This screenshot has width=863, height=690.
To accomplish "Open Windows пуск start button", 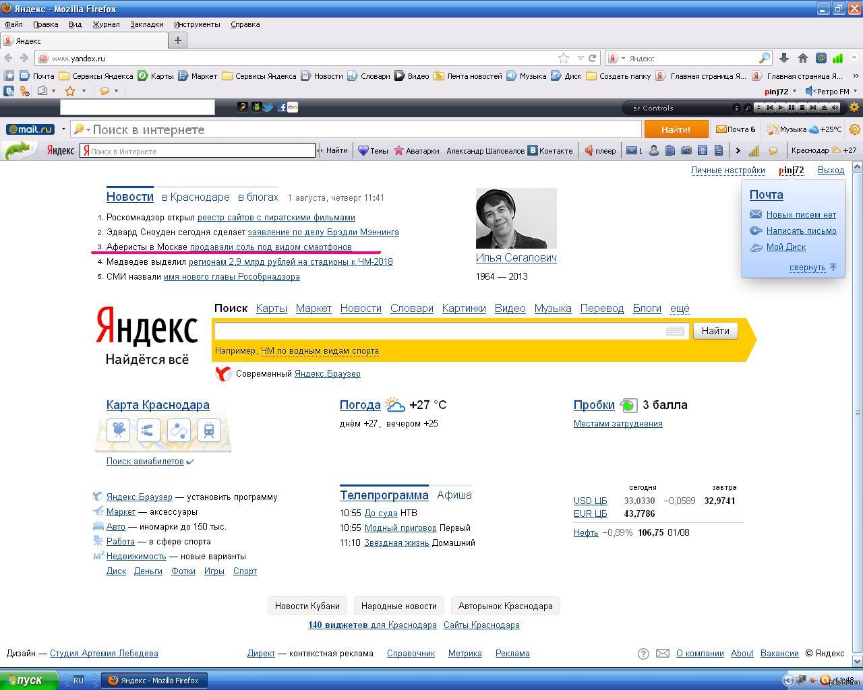I will click(30, 681).
